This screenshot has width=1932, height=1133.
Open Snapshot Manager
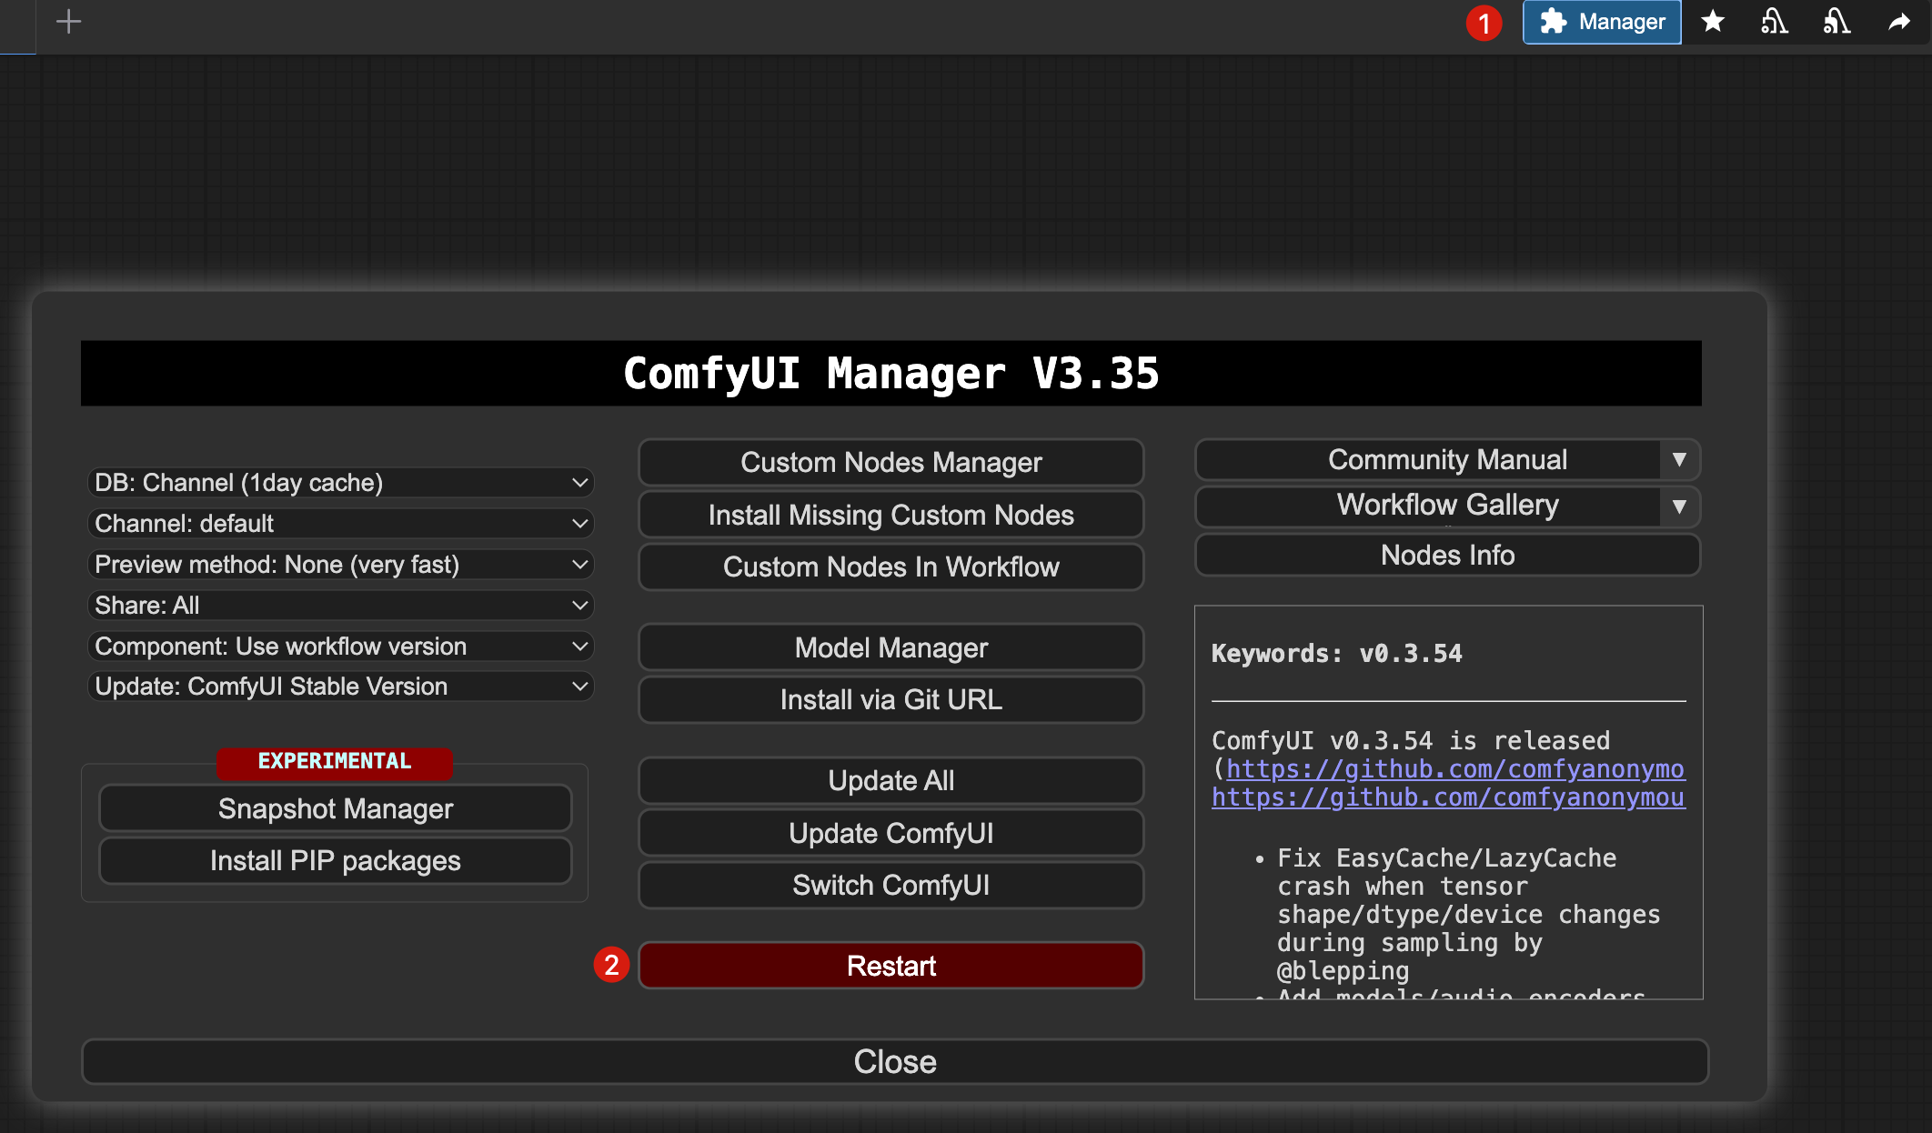pos(335,809)
